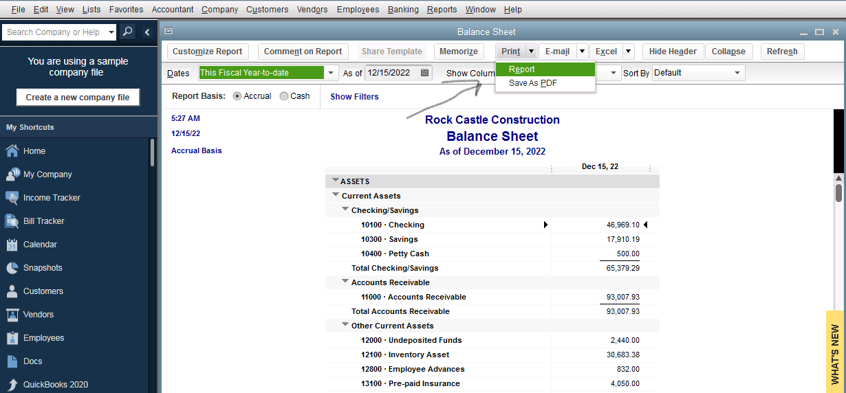846x393 pixels.
Task: Click the As of date field
Action: (x=392, y=72)
